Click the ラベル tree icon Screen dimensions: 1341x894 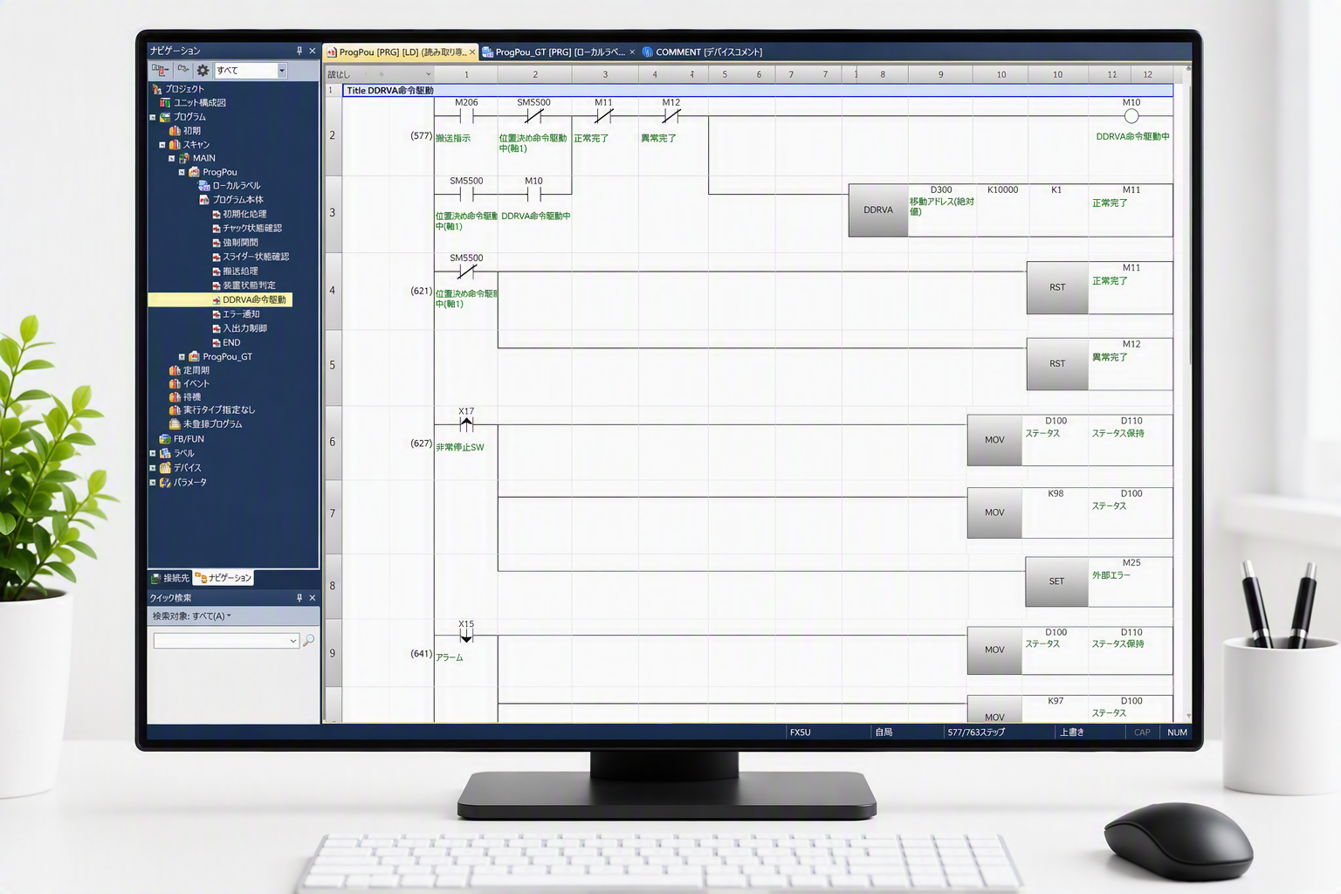[165, 454]
